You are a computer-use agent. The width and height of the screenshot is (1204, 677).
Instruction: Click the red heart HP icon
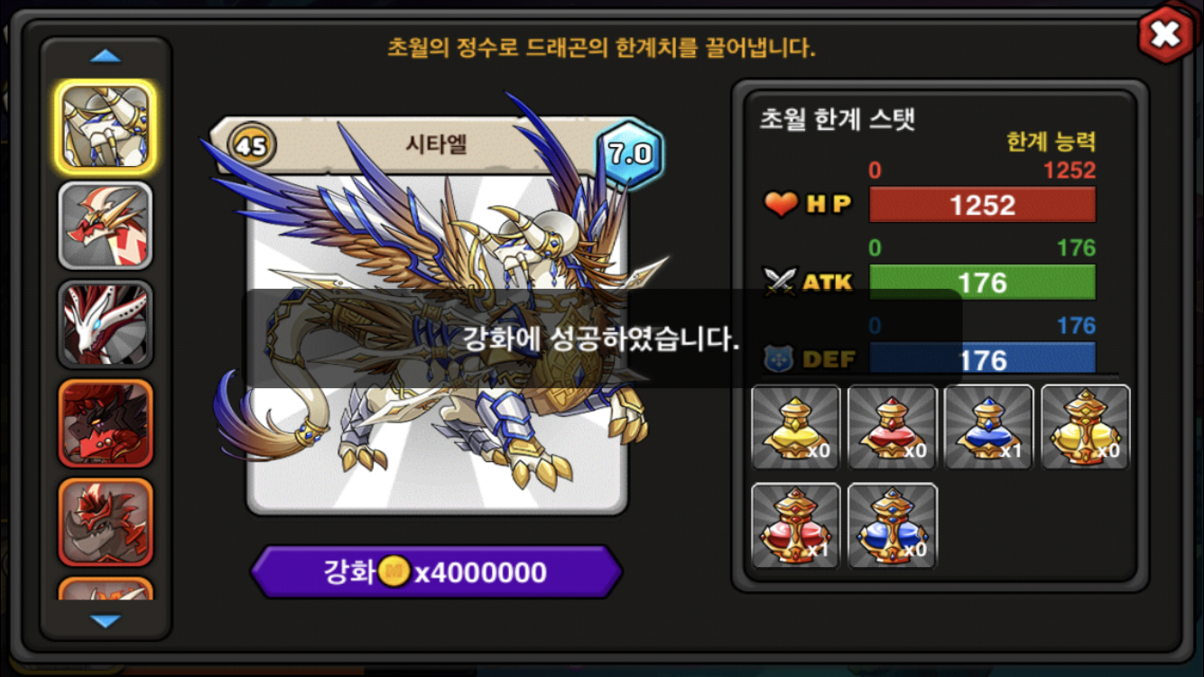(x=781, y=204)
